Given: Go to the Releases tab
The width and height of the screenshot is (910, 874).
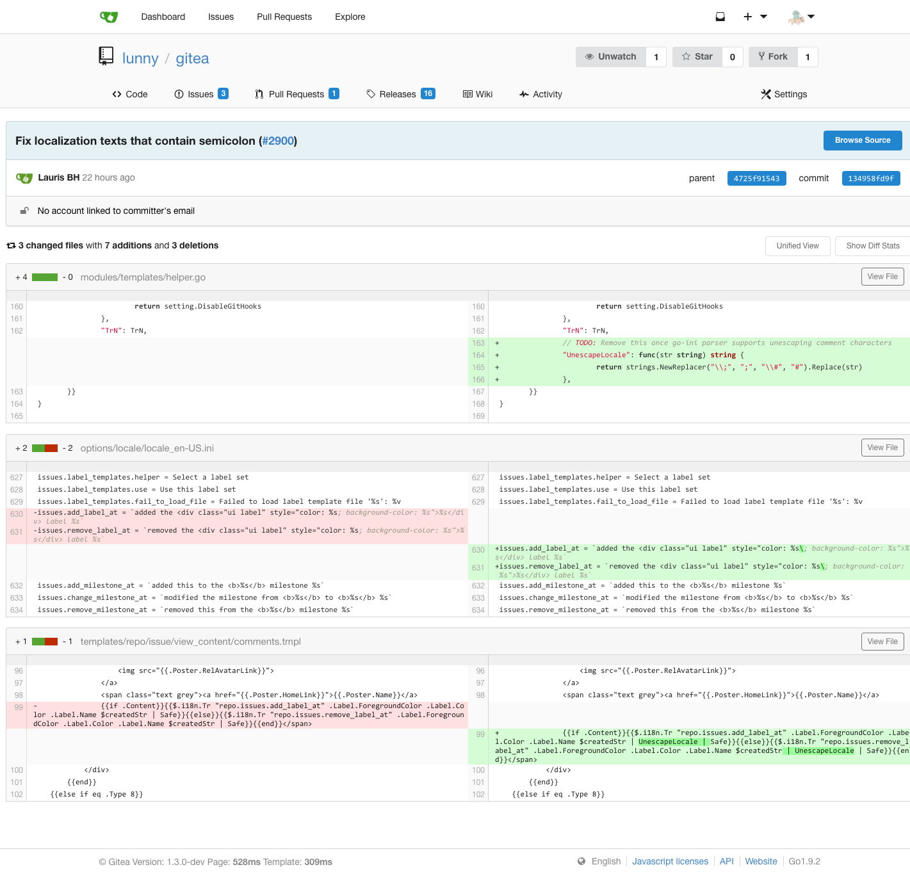Looking at the screenshot, I should [401, 94].
